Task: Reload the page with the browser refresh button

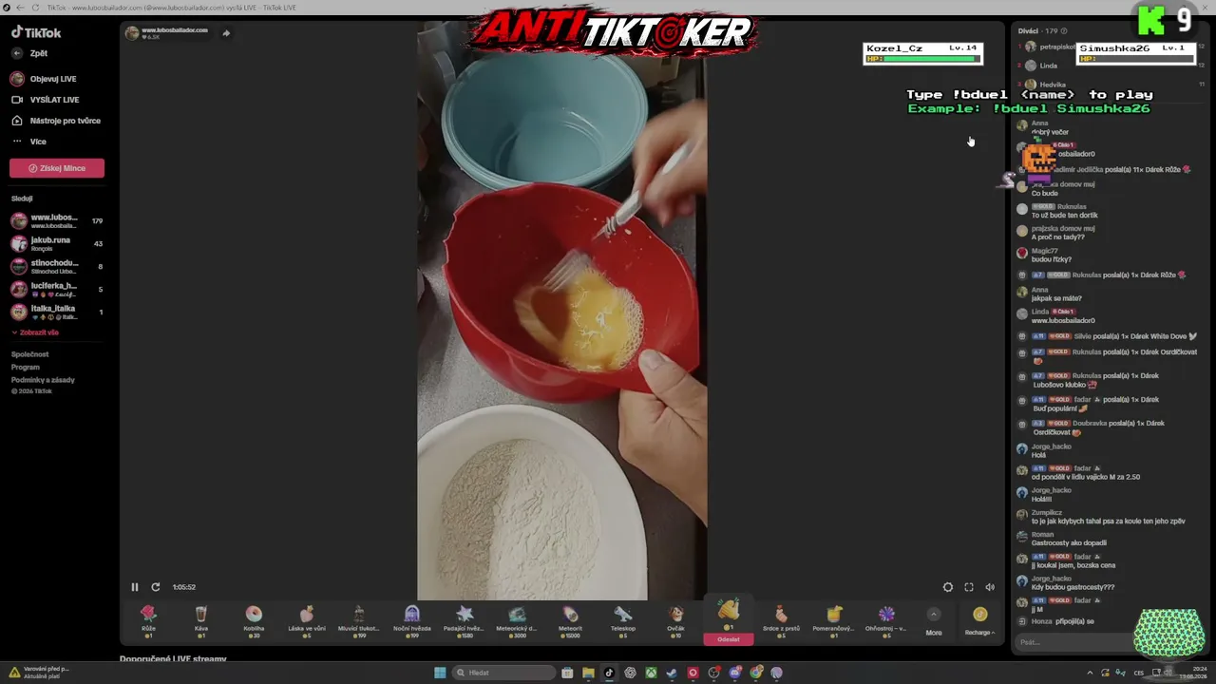Action: pos(35,8)
